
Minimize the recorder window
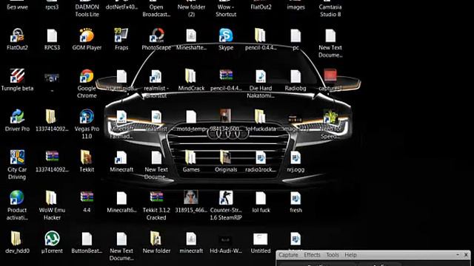click(458, 255)
